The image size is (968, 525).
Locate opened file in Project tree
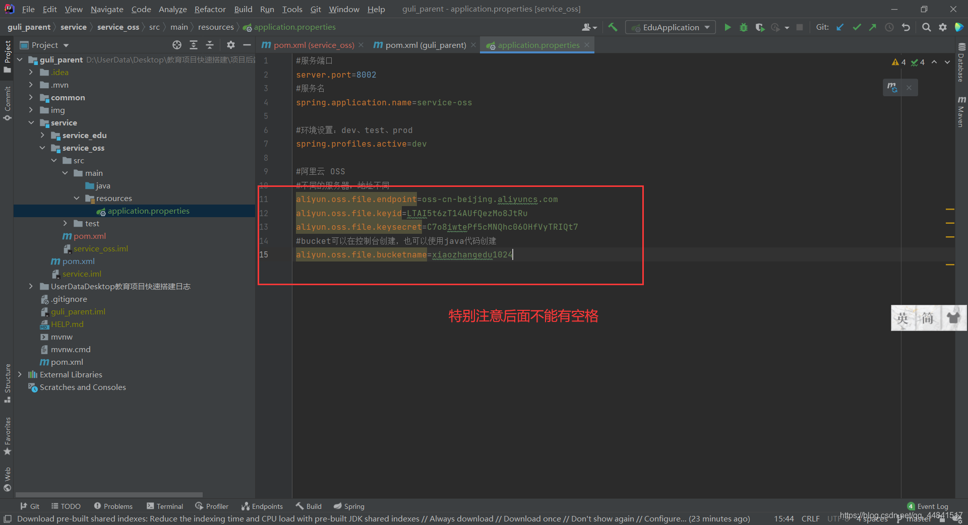click(177, 45)
